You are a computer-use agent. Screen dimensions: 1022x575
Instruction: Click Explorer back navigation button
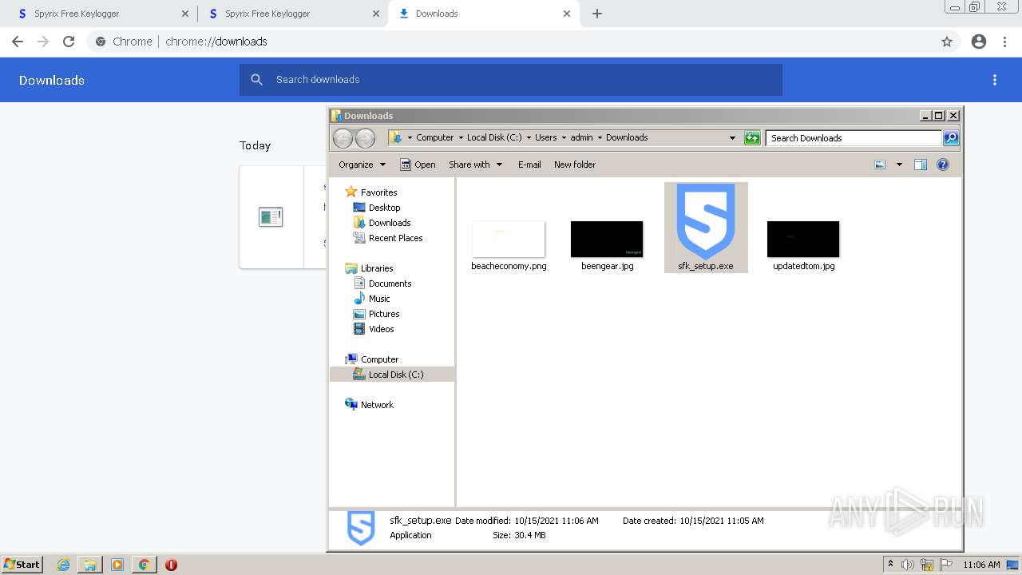[343, 138]
